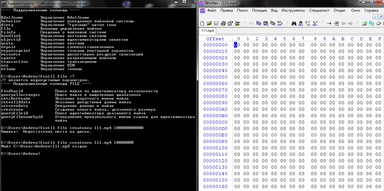Restore the 111.mp4 child window
The height and width of the screenshot is (191, 384).
381,16
